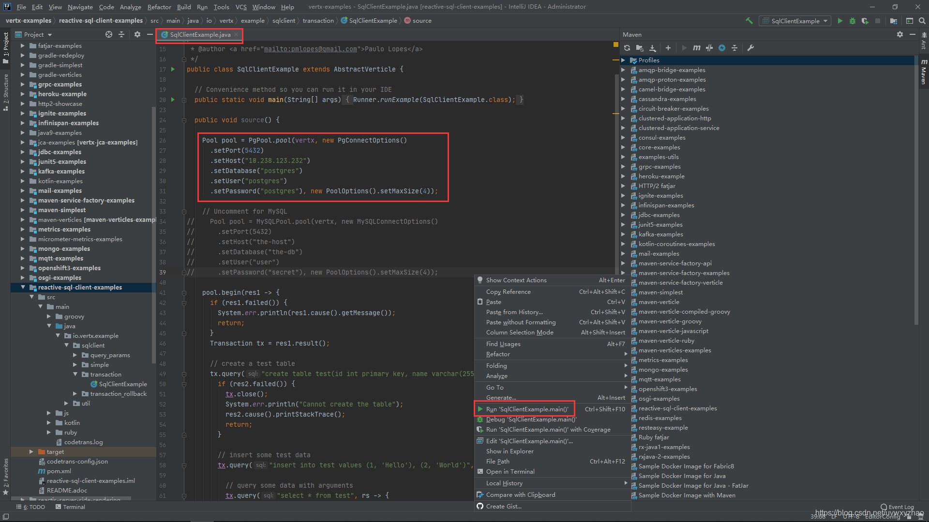This screenshot has height=522, width=929.
Task: Open Event Log in status bar
Action: tap(898, 507)
